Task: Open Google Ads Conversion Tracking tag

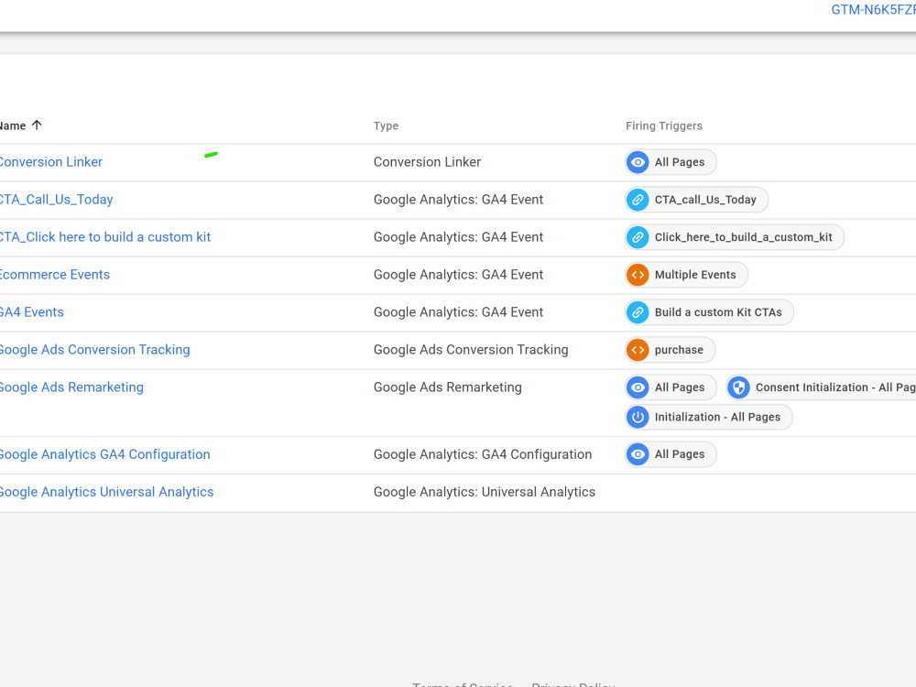Action: 94,350
